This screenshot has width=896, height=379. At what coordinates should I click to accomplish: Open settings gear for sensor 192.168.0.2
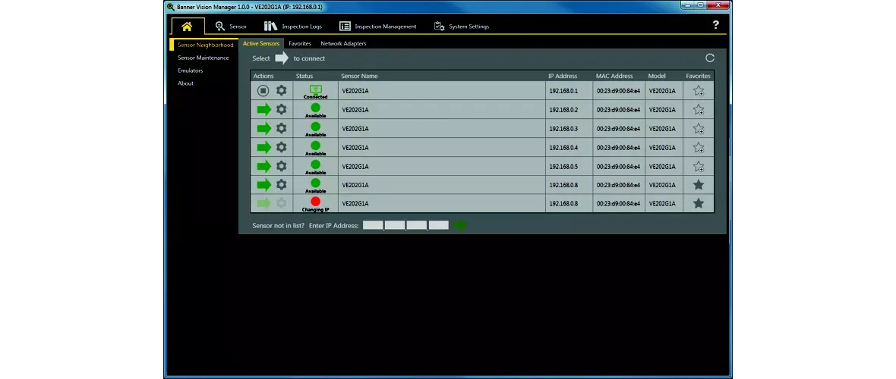click(x=281, y=109)
